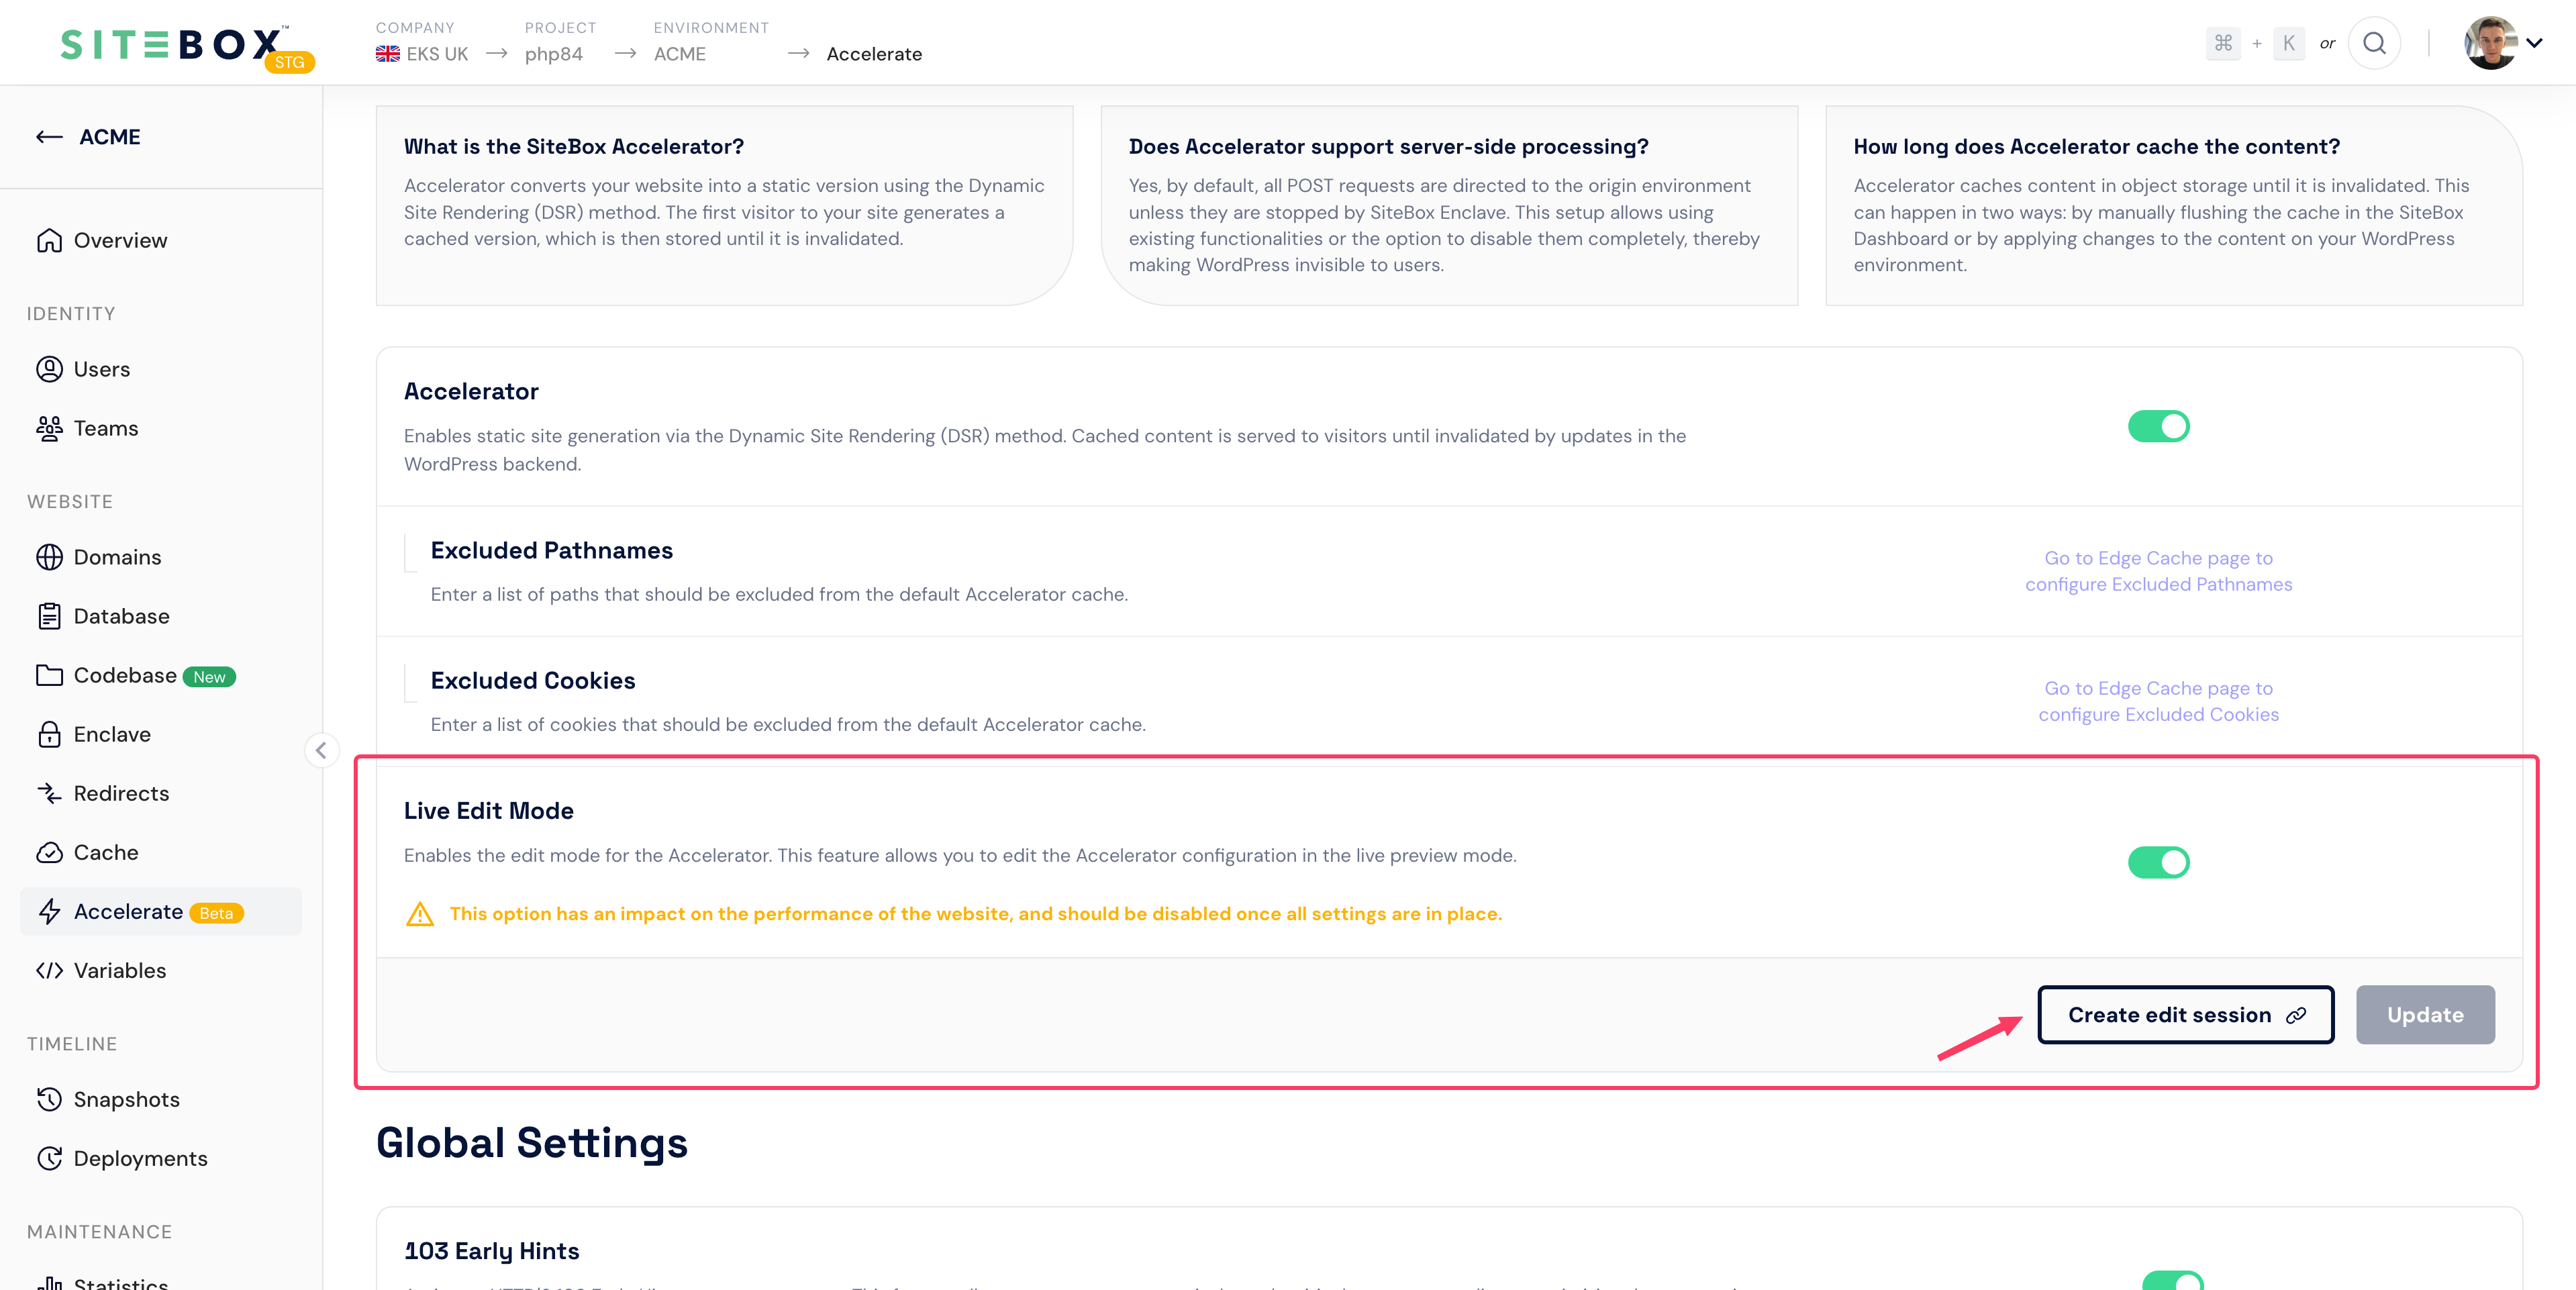Click the Excluded Cookies heading
2576x1290 pixels.
click(x=533, y=680)
